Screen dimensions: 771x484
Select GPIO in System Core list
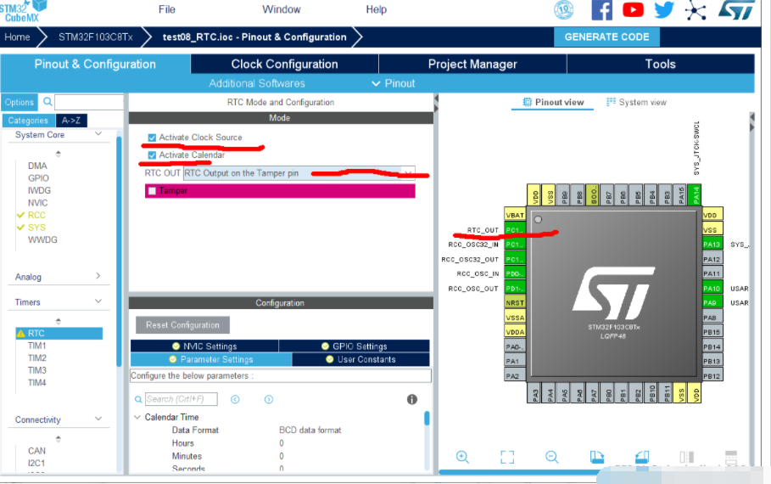click(38, 178)
